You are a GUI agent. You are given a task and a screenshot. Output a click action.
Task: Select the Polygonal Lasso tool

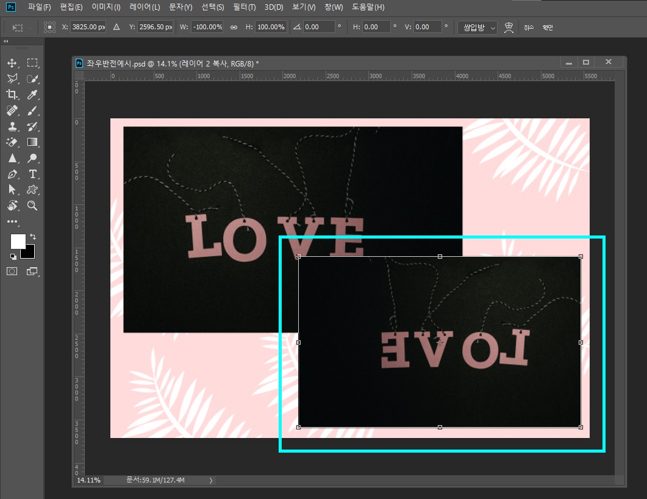pyautogui.click(x=12, y=79)
